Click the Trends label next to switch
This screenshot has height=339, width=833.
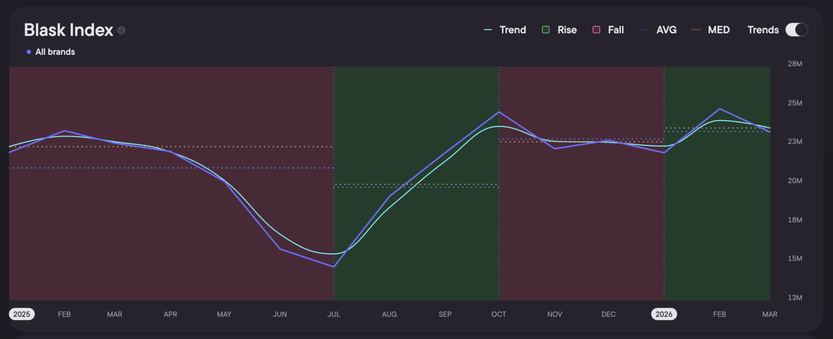click(763, 30)
